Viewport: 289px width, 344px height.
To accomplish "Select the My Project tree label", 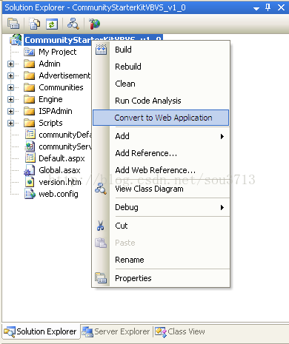I will point(58,52).
